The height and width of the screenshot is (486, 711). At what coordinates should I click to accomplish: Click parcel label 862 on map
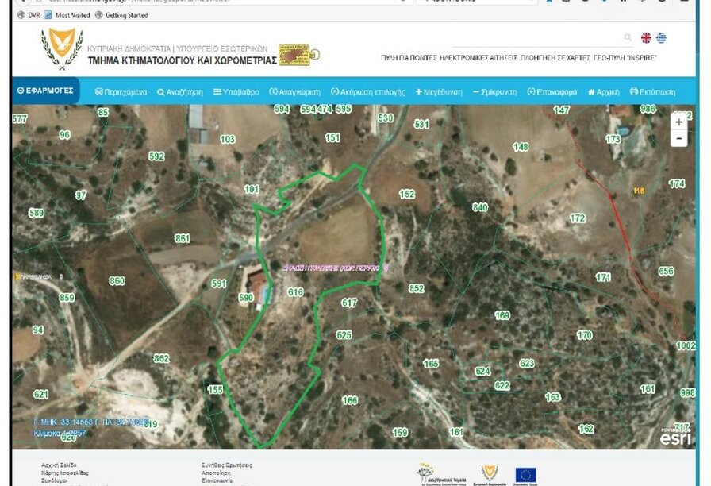coord(161,358)
